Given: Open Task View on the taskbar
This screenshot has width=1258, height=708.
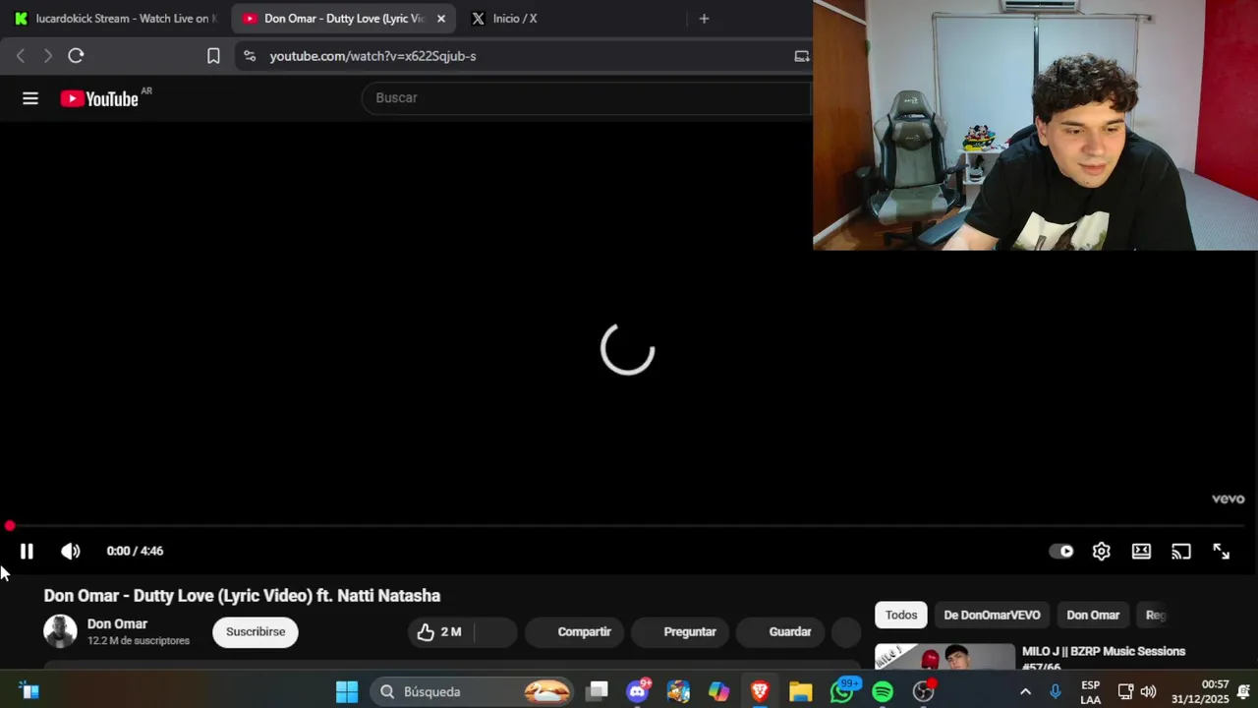Looking at the screenshot, I should (x=598, y=692).
